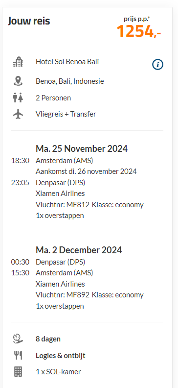Select the Ma. 2 December 2024 return date
The height and width of the screenshot is (388, 178).
pyautogui.click(x=79, y=250)
